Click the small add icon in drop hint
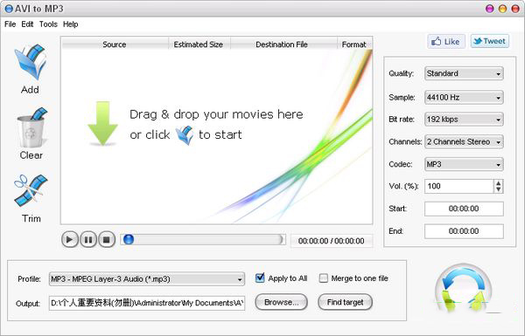525x336 pixels. click(x=185, y=135)
